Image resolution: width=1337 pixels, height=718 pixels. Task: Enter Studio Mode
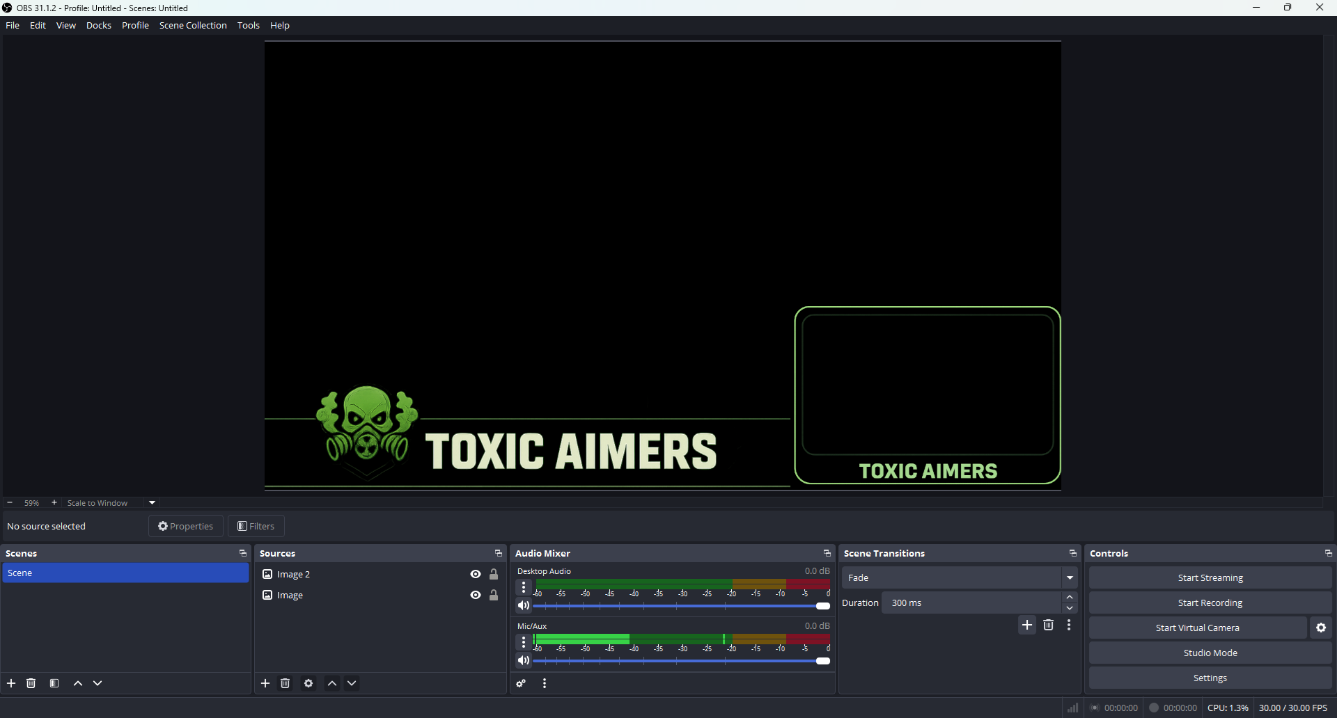click(x=1210, y=653)
